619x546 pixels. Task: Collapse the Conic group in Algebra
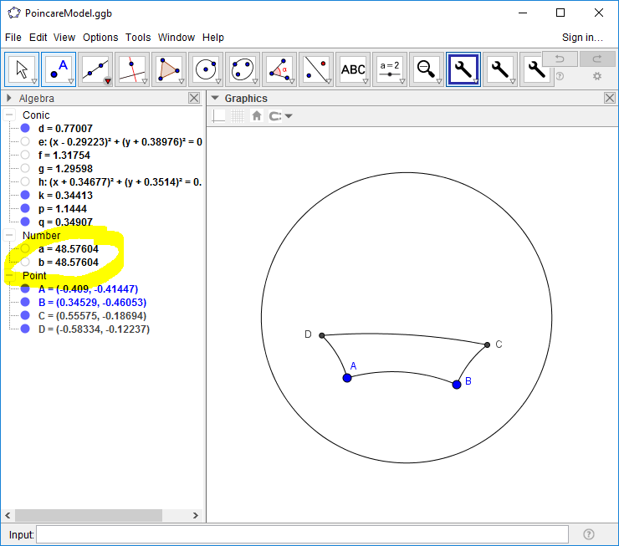coord(10,115)
